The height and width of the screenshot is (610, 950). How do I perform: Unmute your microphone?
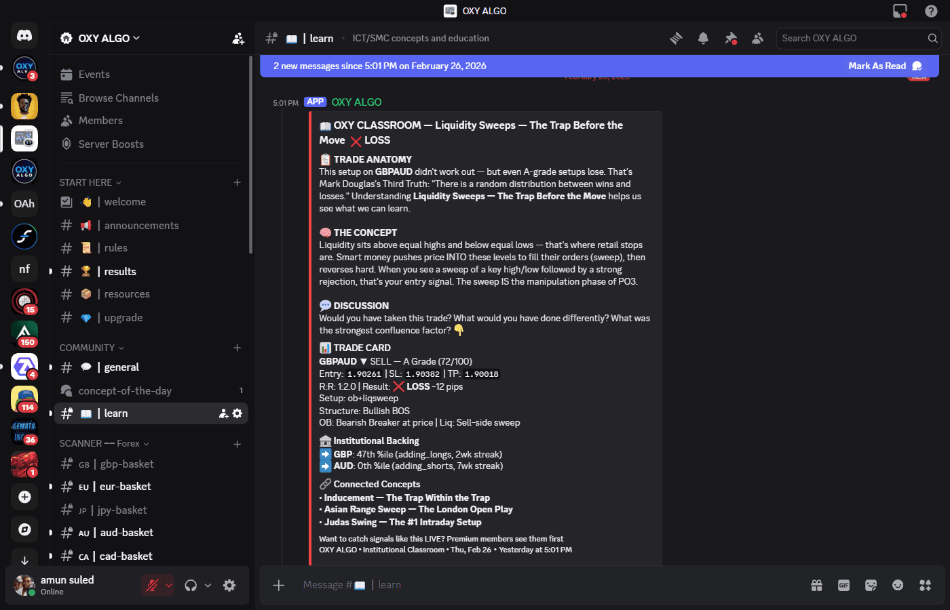pos(153,584)
